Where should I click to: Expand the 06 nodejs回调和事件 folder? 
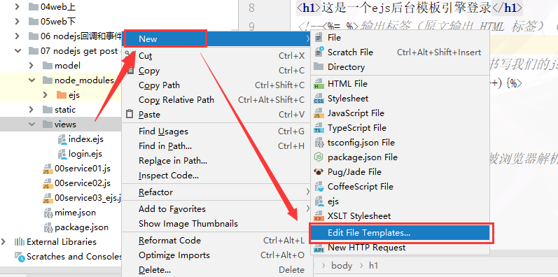17,36
